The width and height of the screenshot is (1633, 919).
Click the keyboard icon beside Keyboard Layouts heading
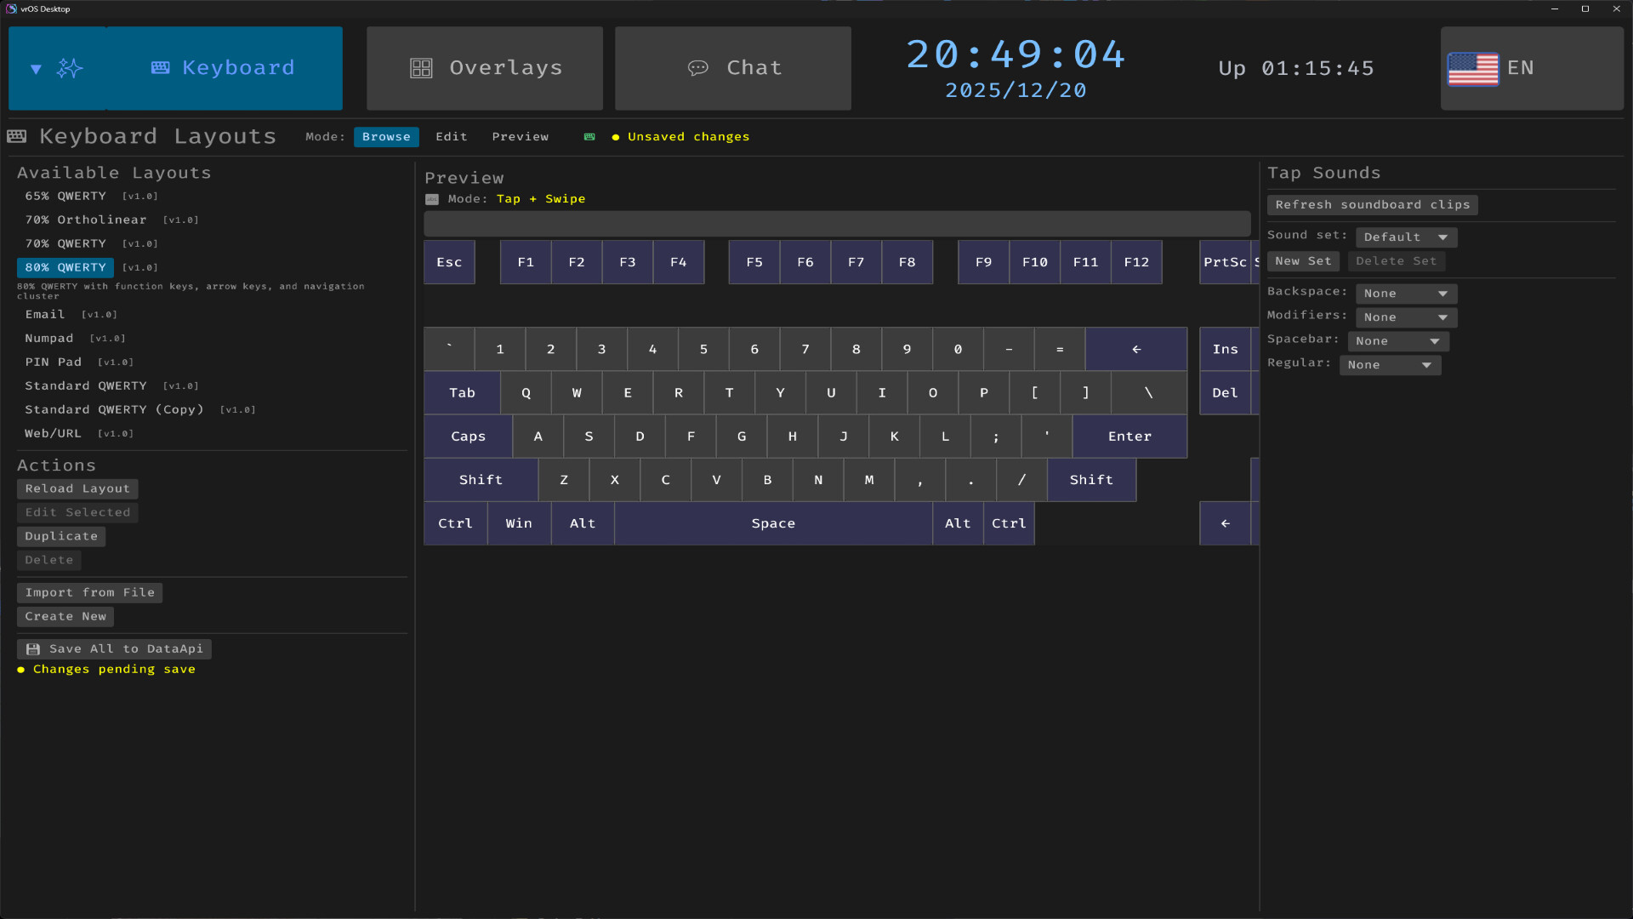coord(16,136)
